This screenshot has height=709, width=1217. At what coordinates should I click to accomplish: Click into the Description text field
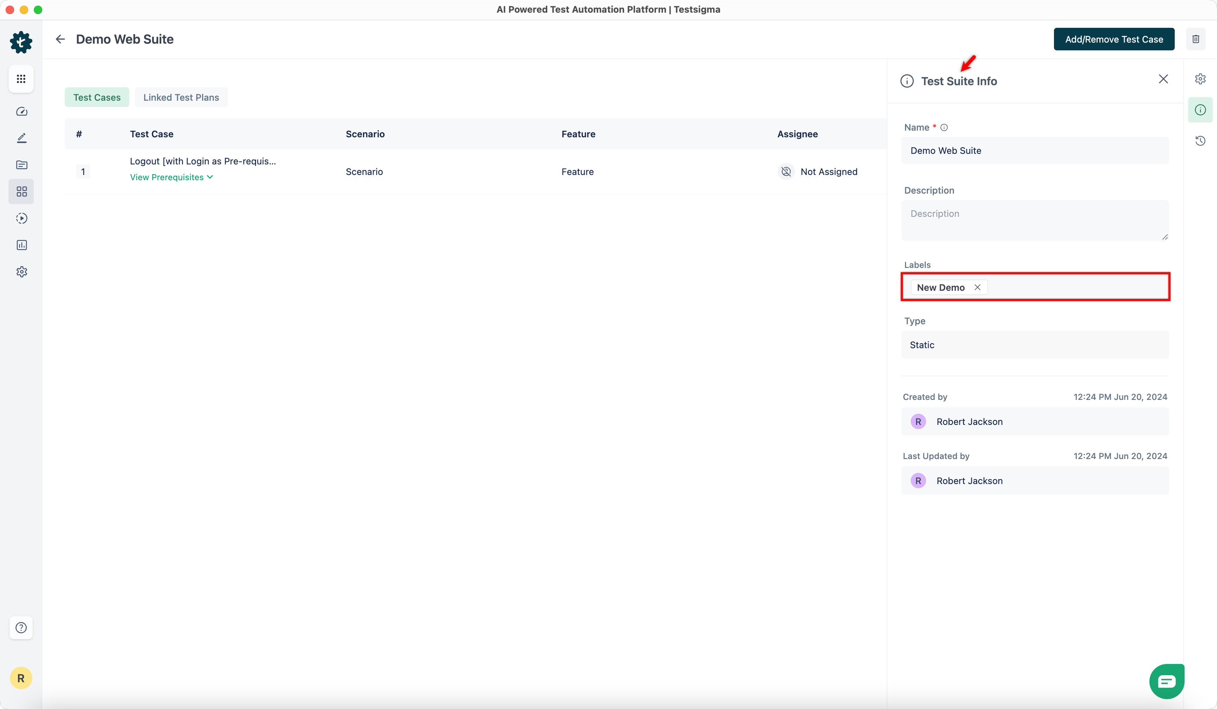[x=1035, y=221]
